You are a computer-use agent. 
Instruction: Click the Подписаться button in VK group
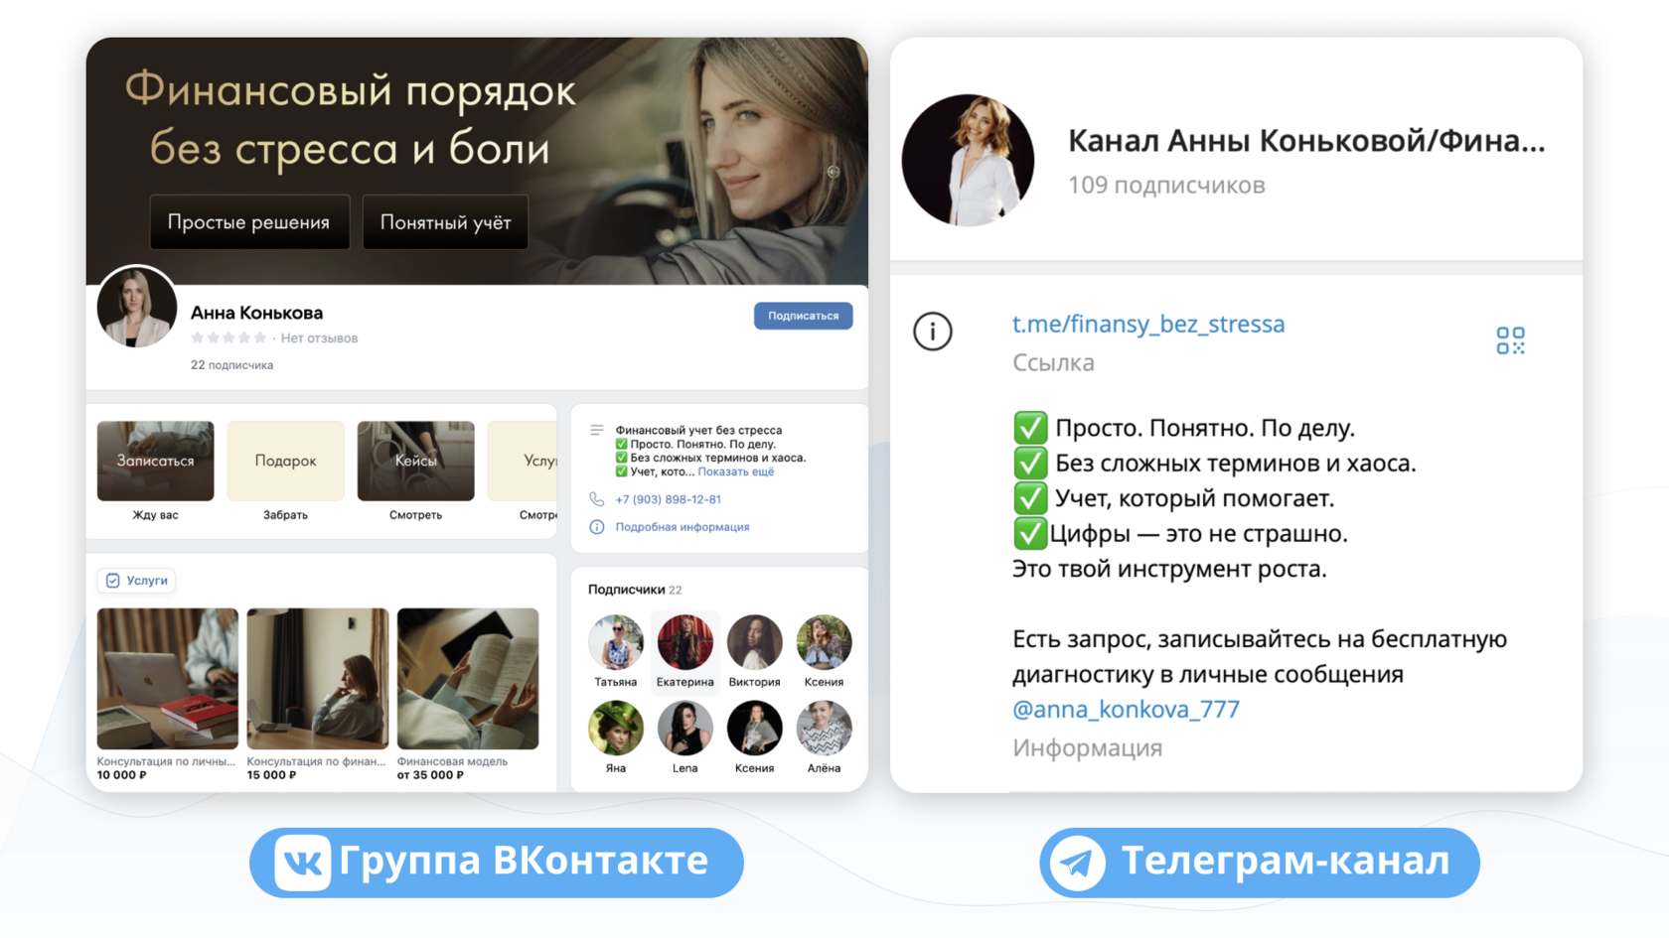(803, 316)
